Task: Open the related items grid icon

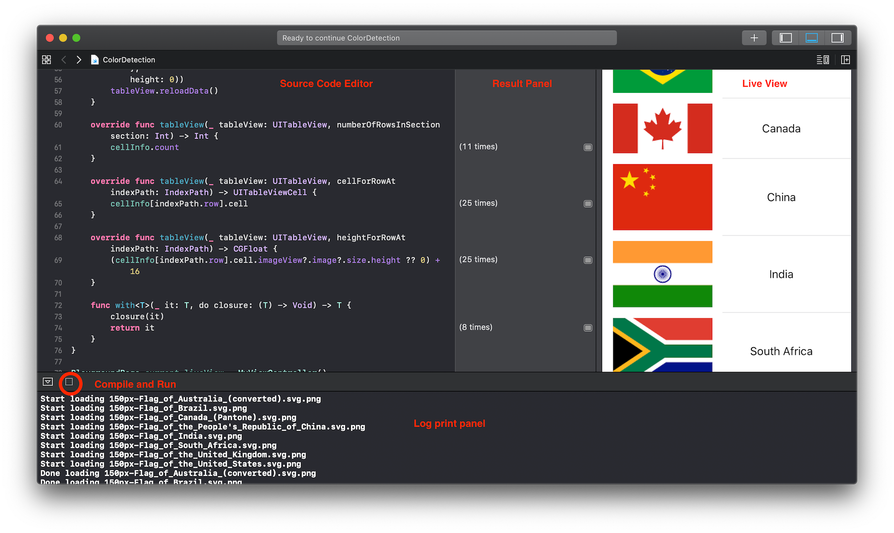Action: point(46,59)
